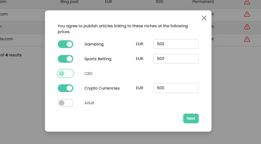The width and height of the screenshot is (261, 144).
Task: Click the Gambling label text
Action: (94, 44)
